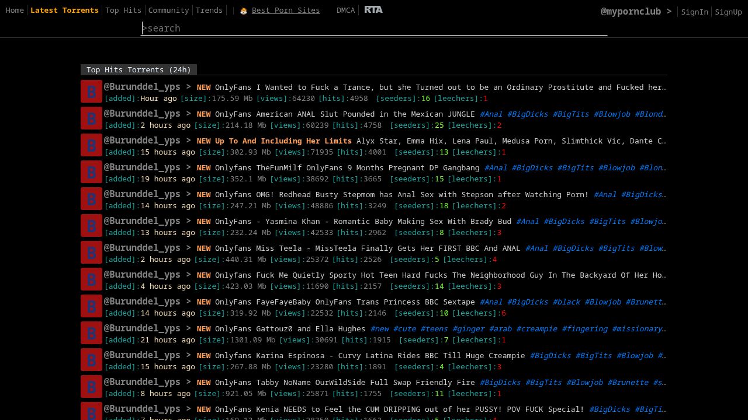The height and width of the screenshot is (420, 748).
Task: Open @Burunddel_yps profile on first row
Action: tap(142, 86)
